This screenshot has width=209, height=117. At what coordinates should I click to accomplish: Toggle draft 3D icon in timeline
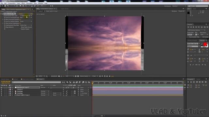70,82
